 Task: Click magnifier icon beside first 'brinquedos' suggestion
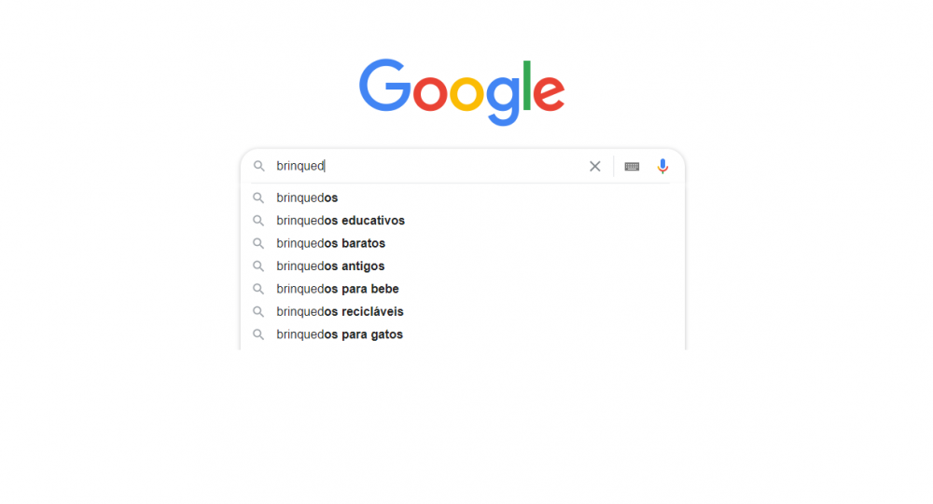(258, 198)
